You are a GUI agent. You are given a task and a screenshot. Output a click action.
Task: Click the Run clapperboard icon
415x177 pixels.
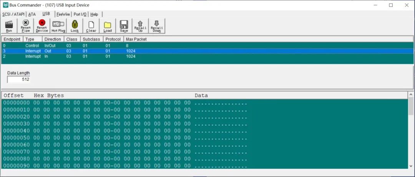click(9, 24)
